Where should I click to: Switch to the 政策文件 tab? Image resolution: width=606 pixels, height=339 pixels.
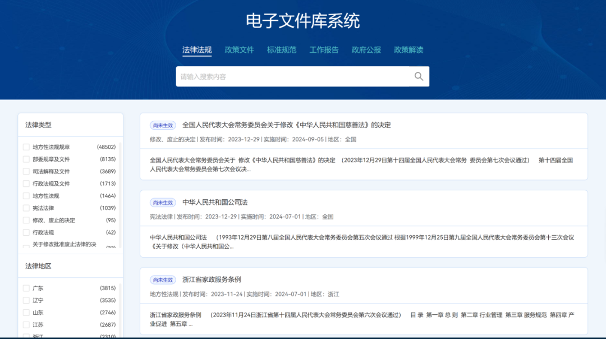(239, 50)
